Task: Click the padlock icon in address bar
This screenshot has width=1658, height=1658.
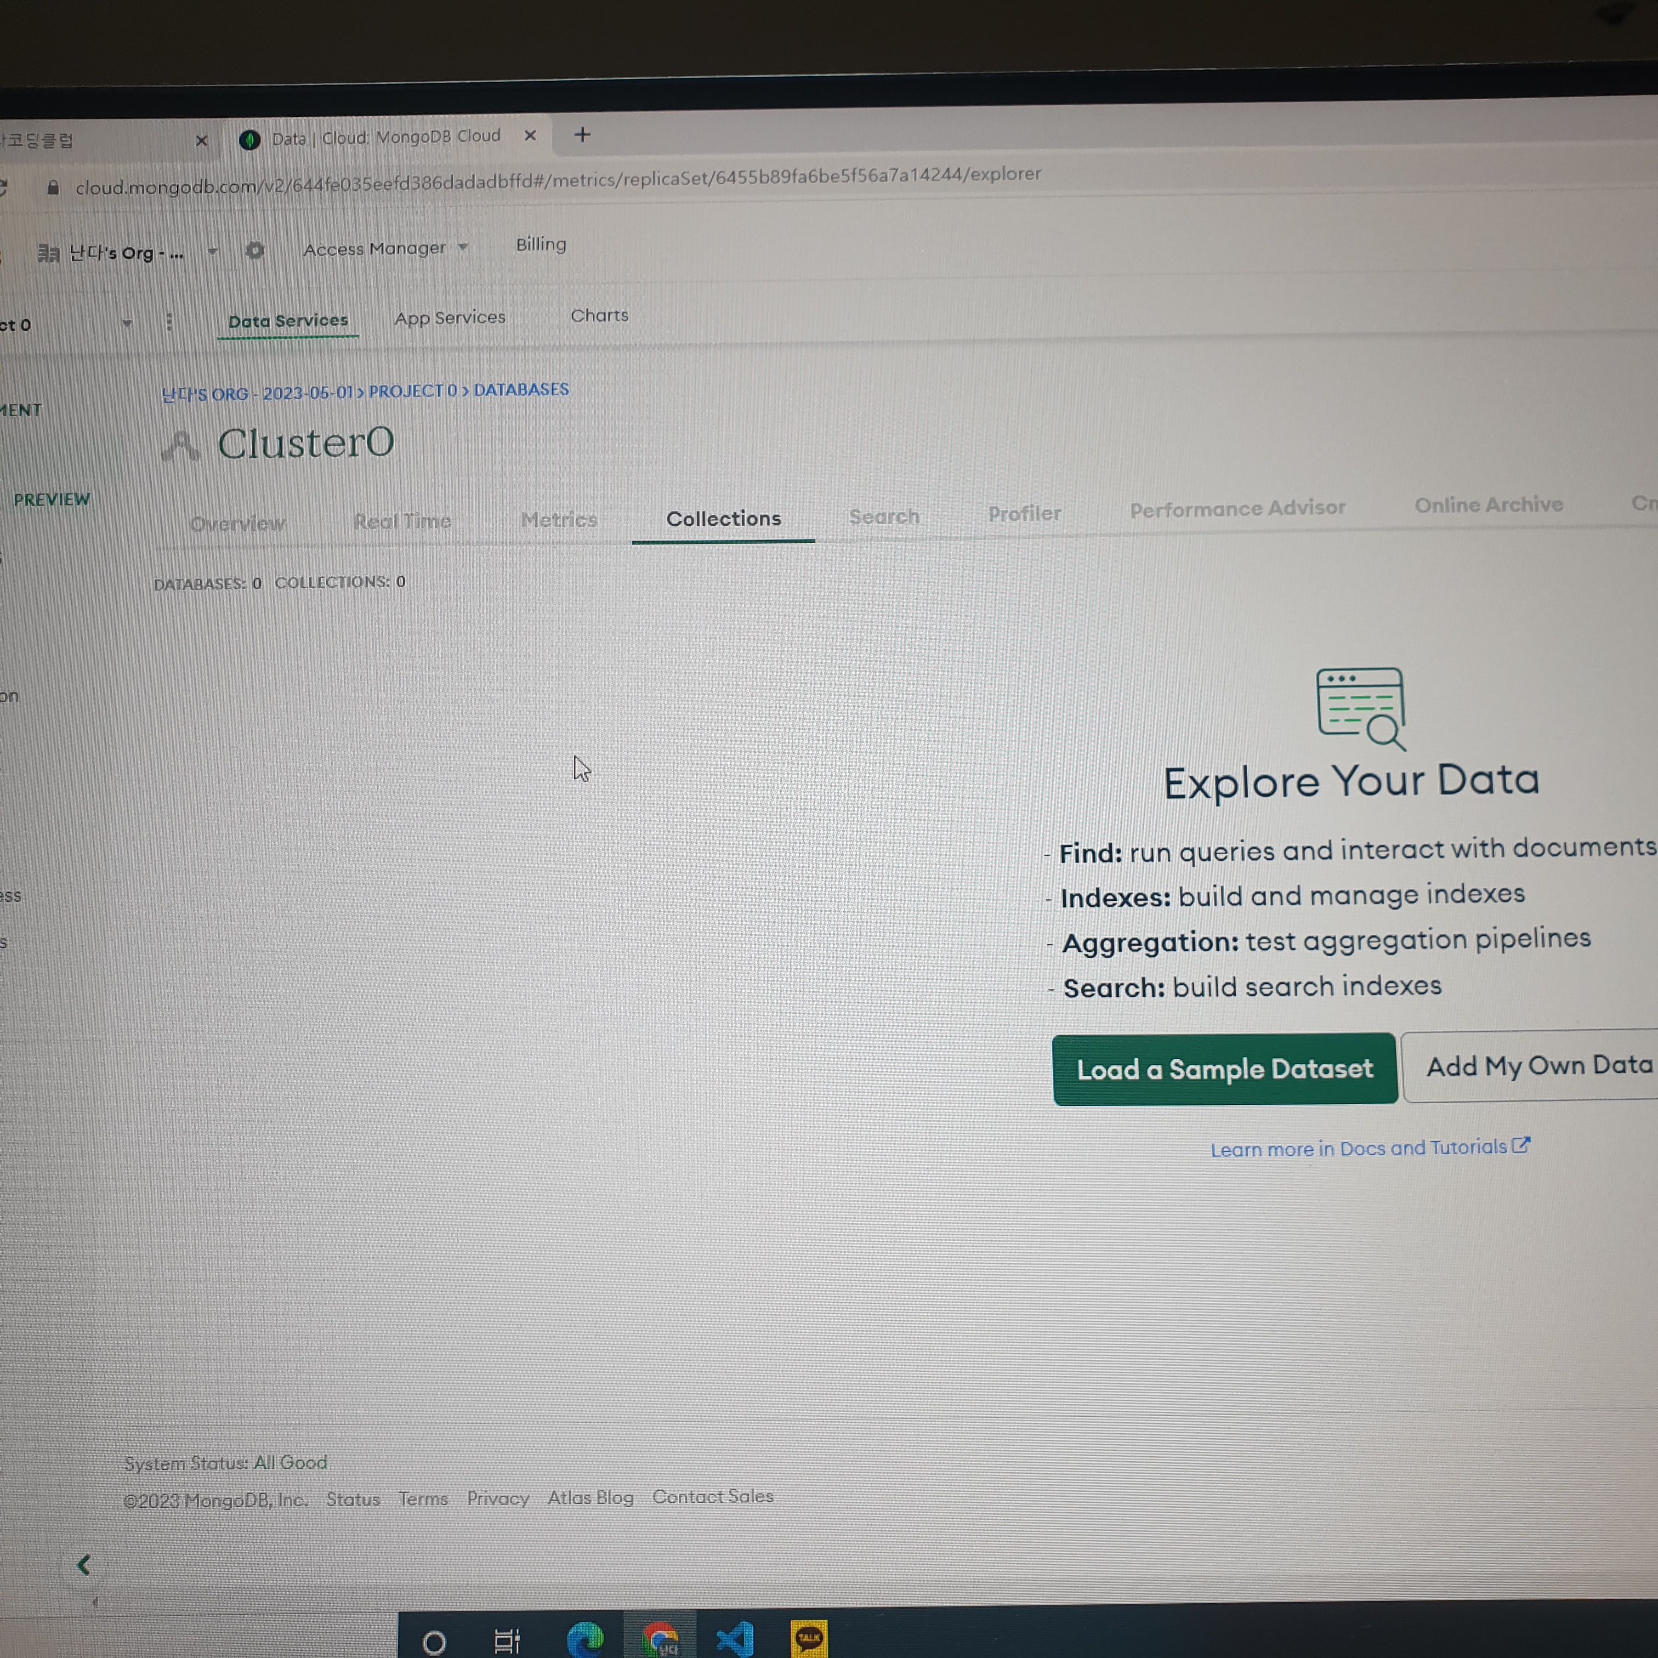Action: point(53,188)
